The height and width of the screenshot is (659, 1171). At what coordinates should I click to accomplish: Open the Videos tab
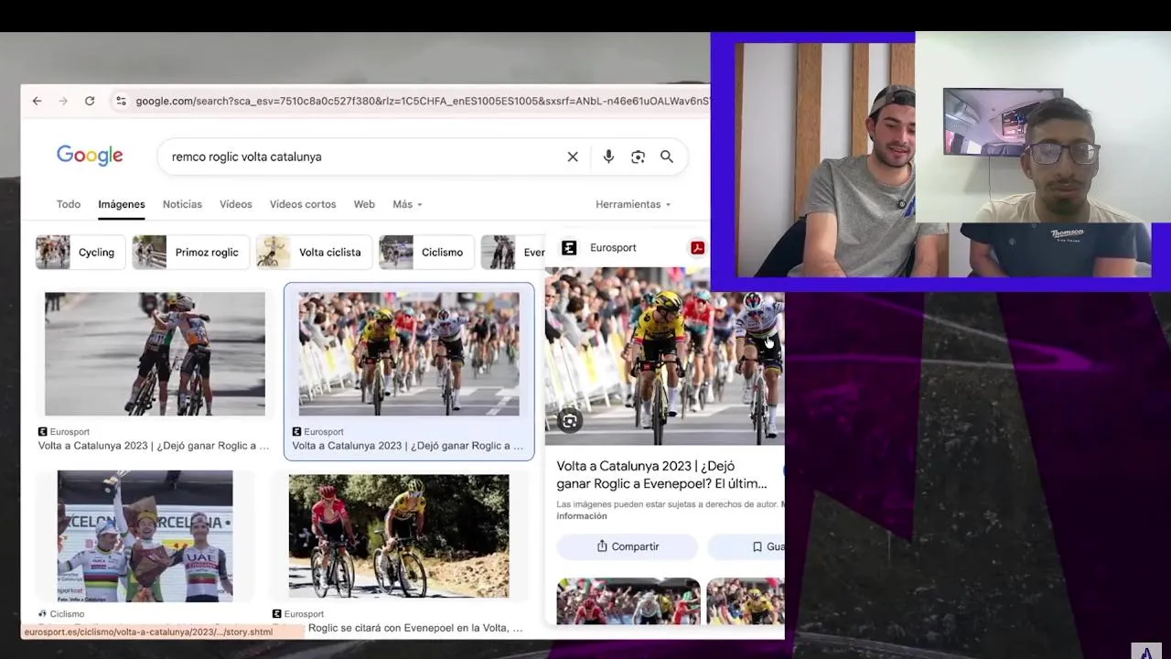(235, 204)
